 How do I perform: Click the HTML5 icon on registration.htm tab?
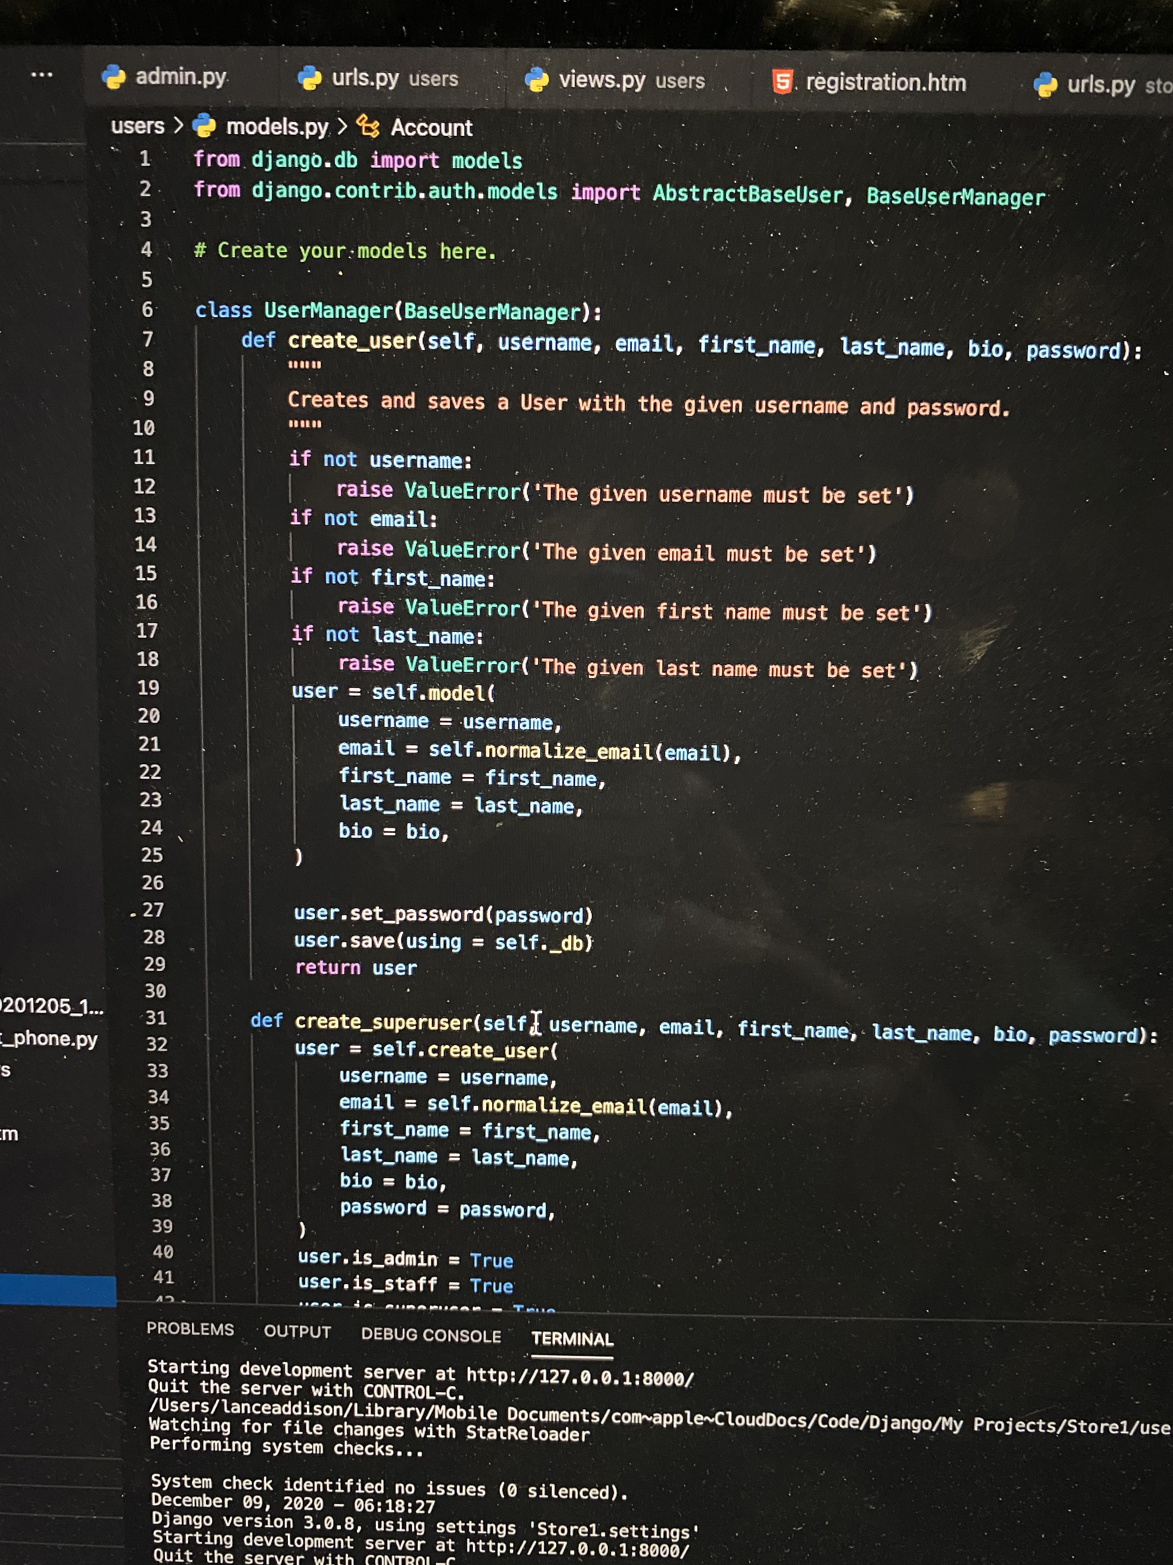pos(782,82)
